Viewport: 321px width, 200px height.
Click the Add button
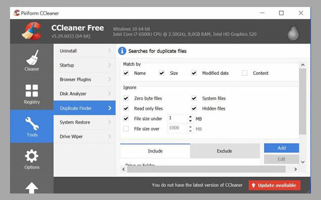(x=281, y=148)
